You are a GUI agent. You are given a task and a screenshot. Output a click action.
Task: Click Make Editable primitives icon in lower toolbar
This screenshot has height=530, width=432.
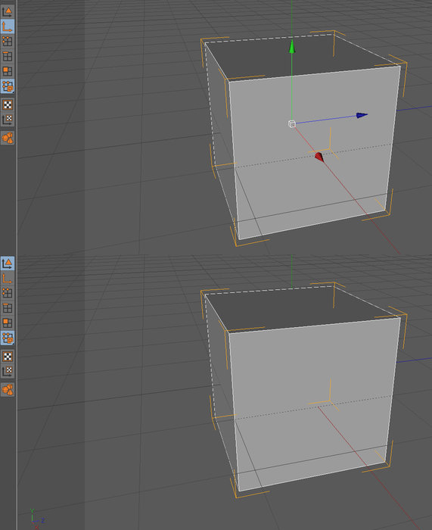(8, 389)
